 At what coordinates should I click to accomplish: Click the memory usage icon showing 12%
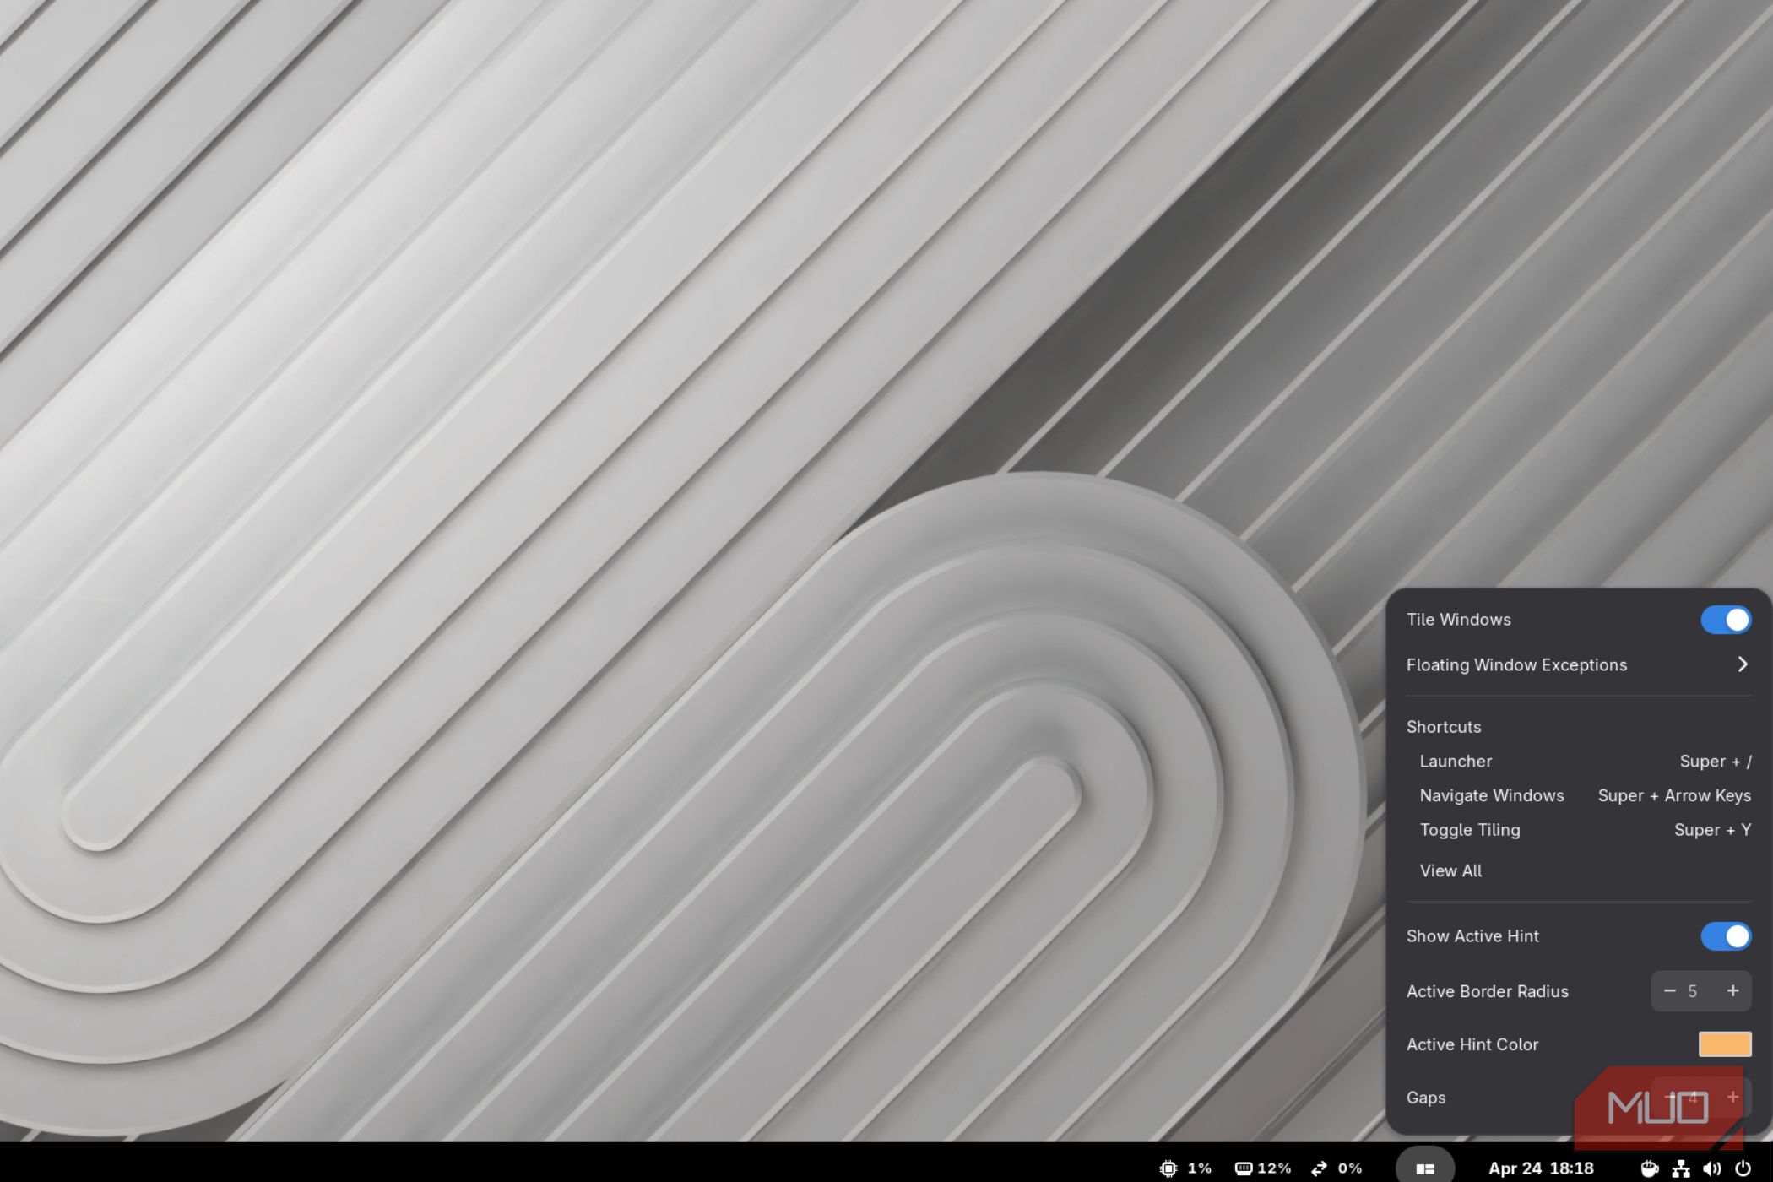coord(1243,1168)
